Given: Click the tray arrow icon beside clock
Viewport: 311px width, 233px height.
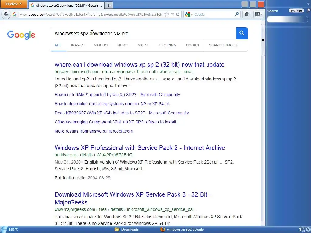Looking at the screenshot, I should [x=309, y=229].
